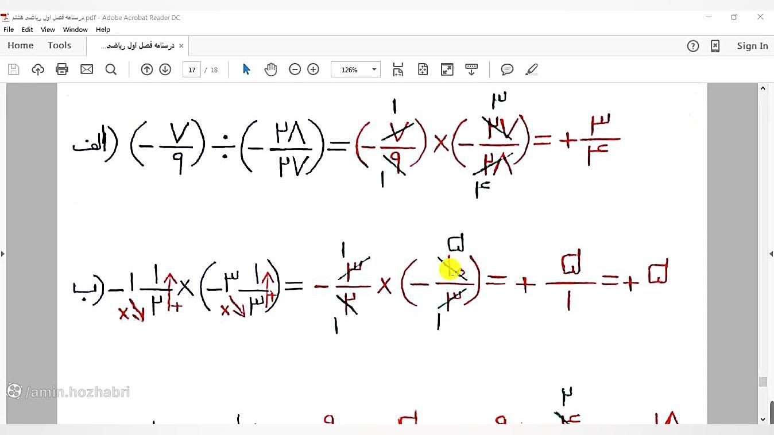The image size is (774, 435).
Task: Go to the next page
Action: [x=165, y=69]
